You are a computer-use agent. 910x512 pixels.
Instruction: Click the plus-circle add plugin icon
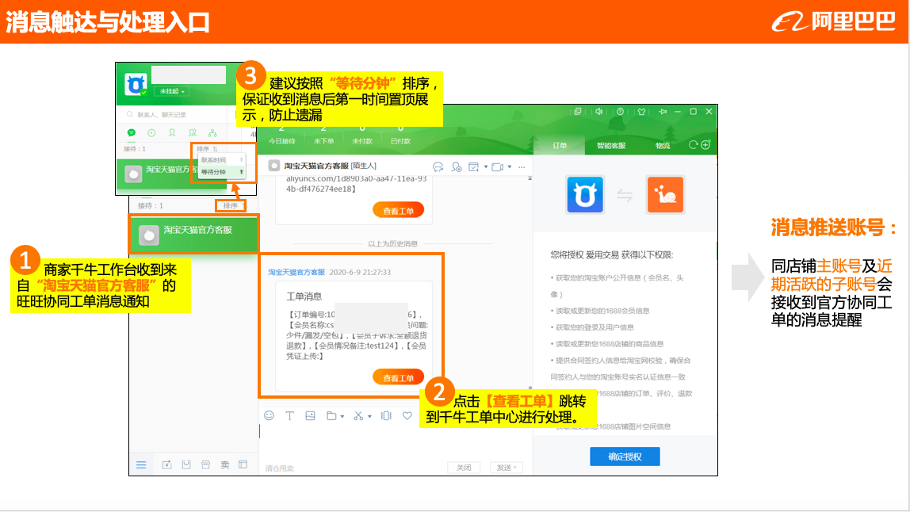click(x=705, y=145)
